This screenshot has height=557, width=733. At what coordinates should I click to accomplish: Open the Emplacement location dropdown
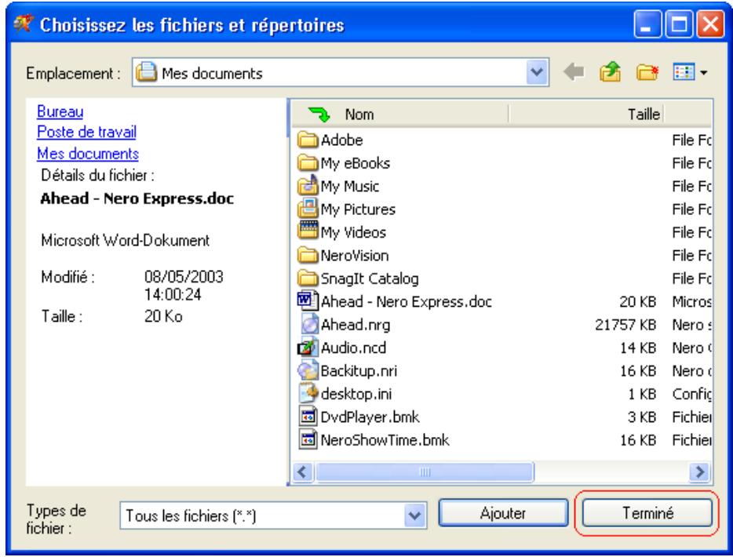[537, 72]
